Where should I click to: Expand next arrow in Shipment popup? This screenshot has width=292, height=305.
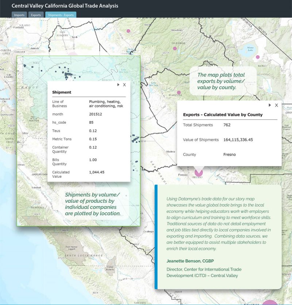point(118,85)
